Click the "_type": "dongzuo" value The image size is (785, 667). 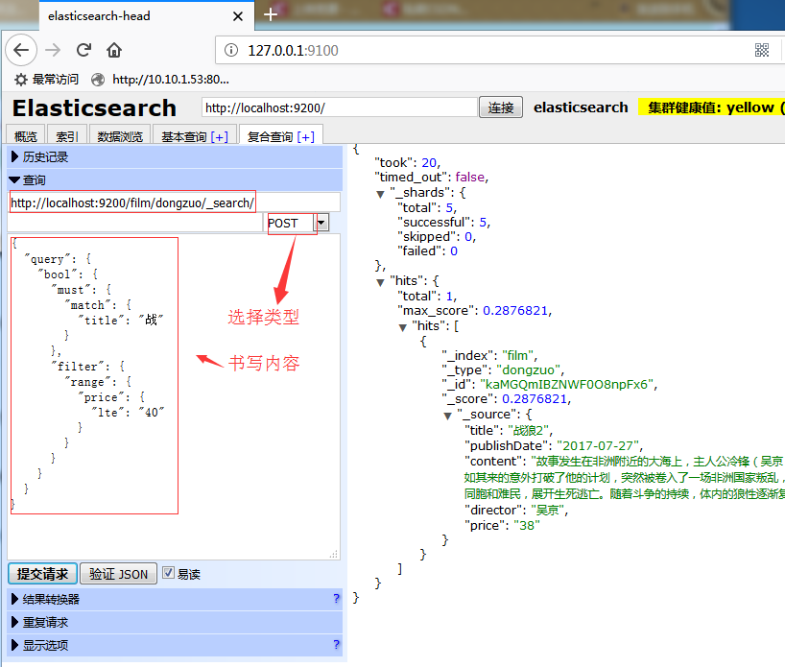pos(528,370)
